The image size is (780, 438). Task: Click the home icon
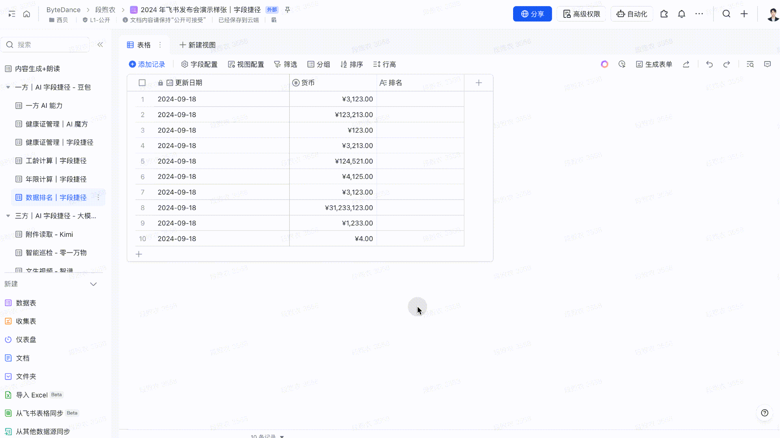tap(26, 14)
